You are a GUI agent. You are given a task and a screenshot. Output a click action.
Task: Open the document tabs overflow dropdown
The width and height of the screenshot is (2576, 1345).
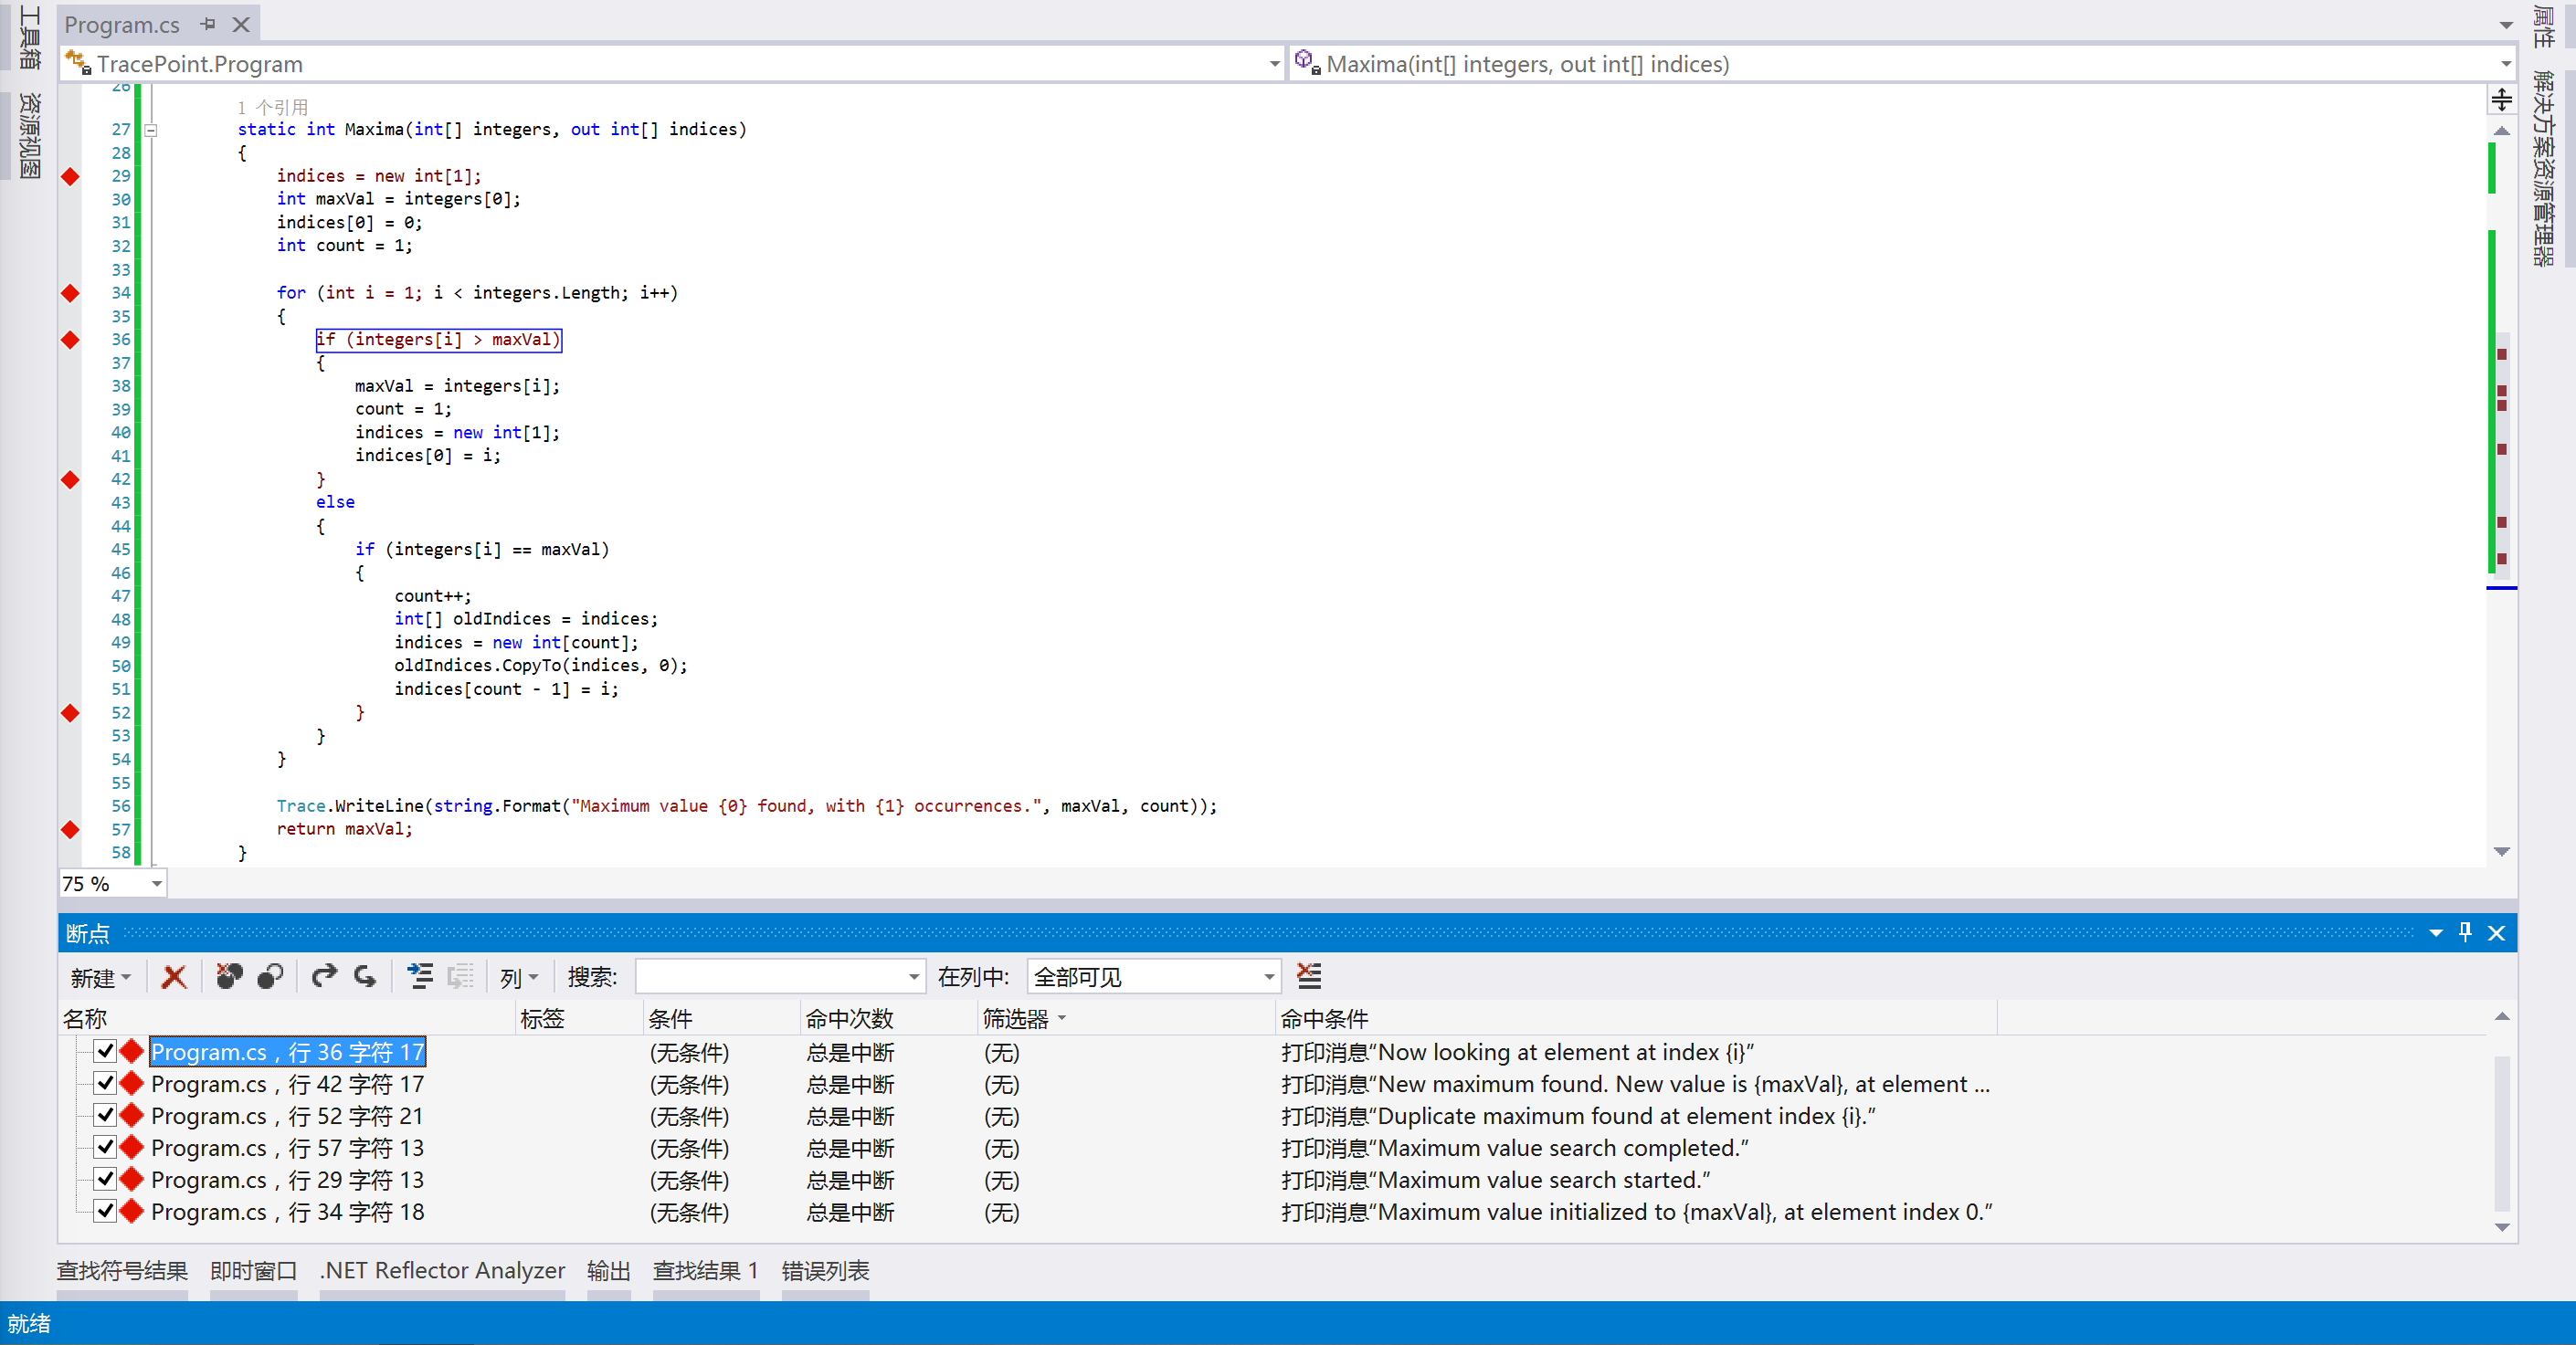pyautogui.click(x=2506, y=25)
